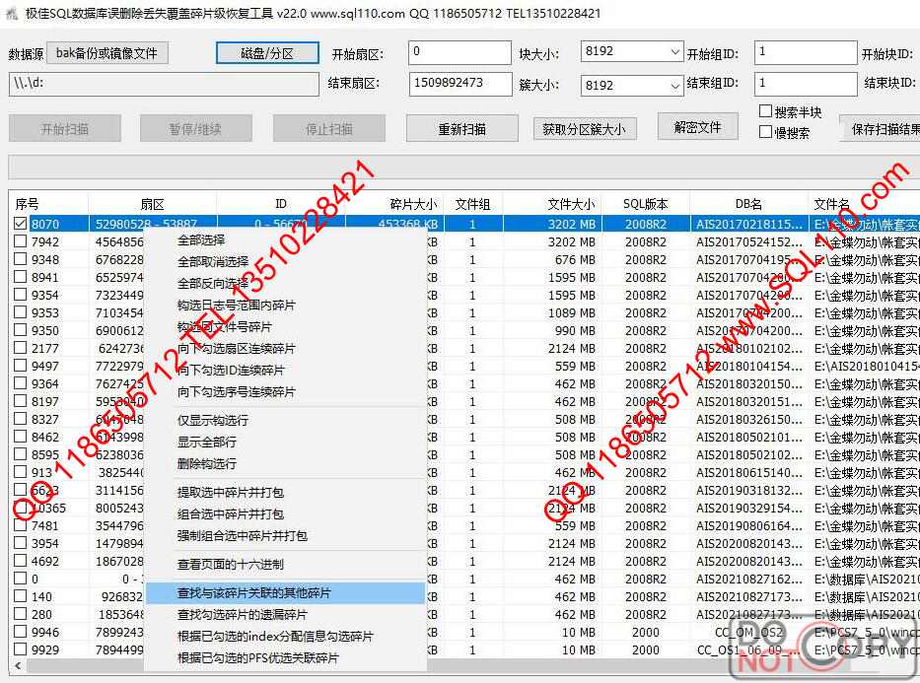The width and height of the screenshot is (920, 683).
Task: Click the app icon in the title bar
Action: [11, 14]
